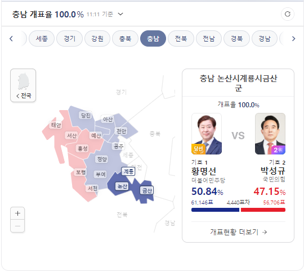Click candidate 박성규's photo

point(270,134)
